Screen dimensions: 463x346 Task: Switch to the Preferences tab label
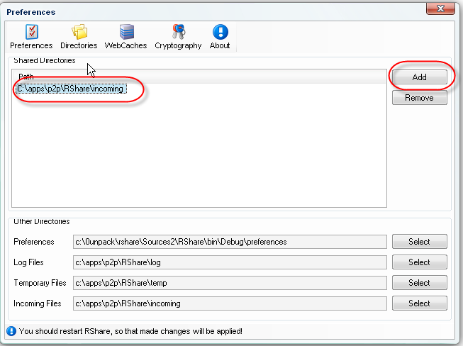(31, 45)
